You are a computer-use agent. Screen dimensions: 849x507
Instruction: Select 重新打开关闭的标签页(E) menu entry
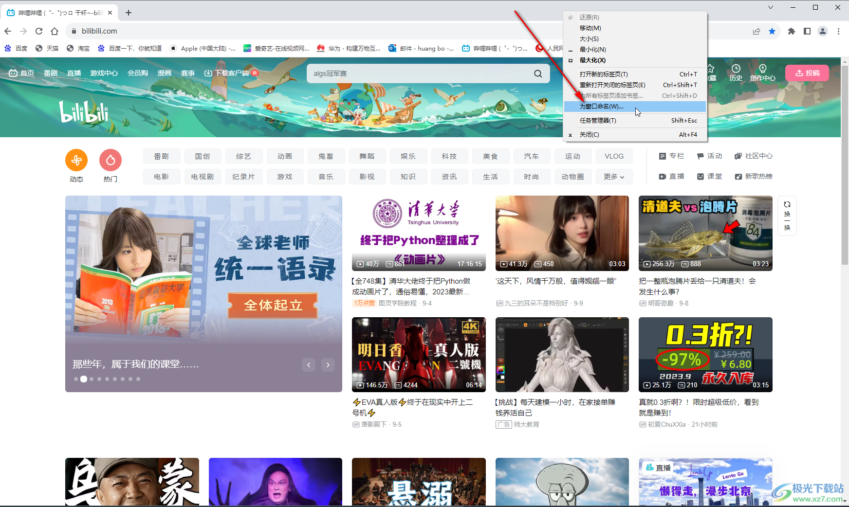tap(635, 85)
